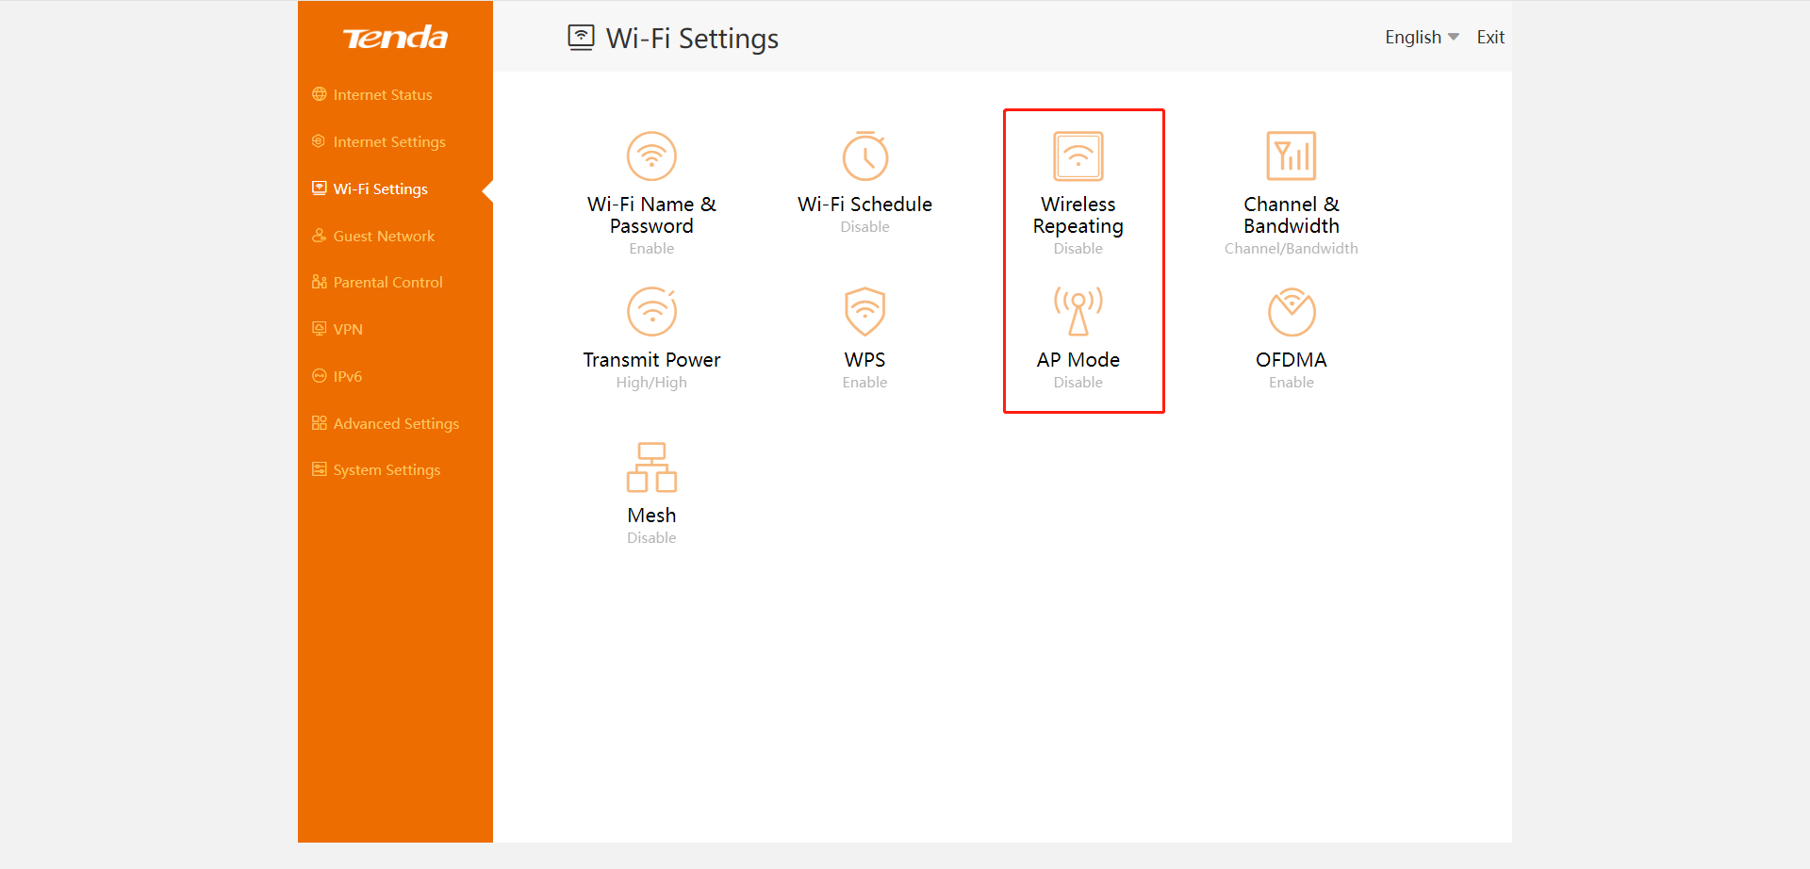Open the Mesh network icon
The width and height of the screenshot is (1810, 869).
[651, 467]
